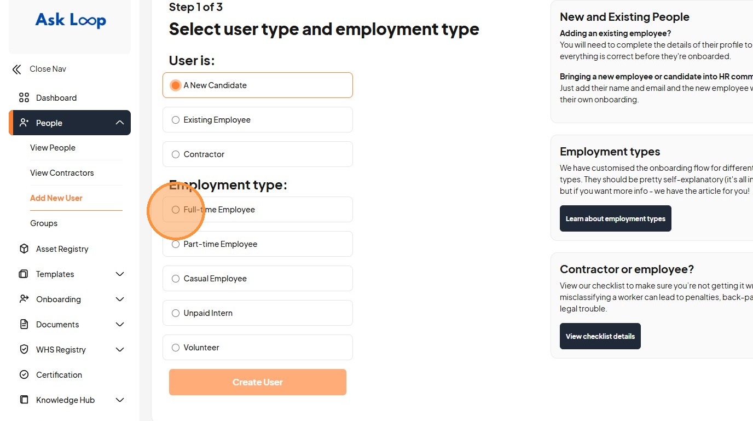Click the Templates icon in sidebar
This screenshot has width=753, height=421.
point(24,274)
